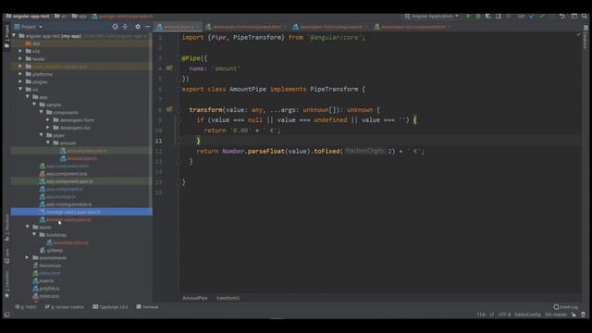
Task: Click the EditorConfig indicator in the status bar
Action: pos(527,314)
